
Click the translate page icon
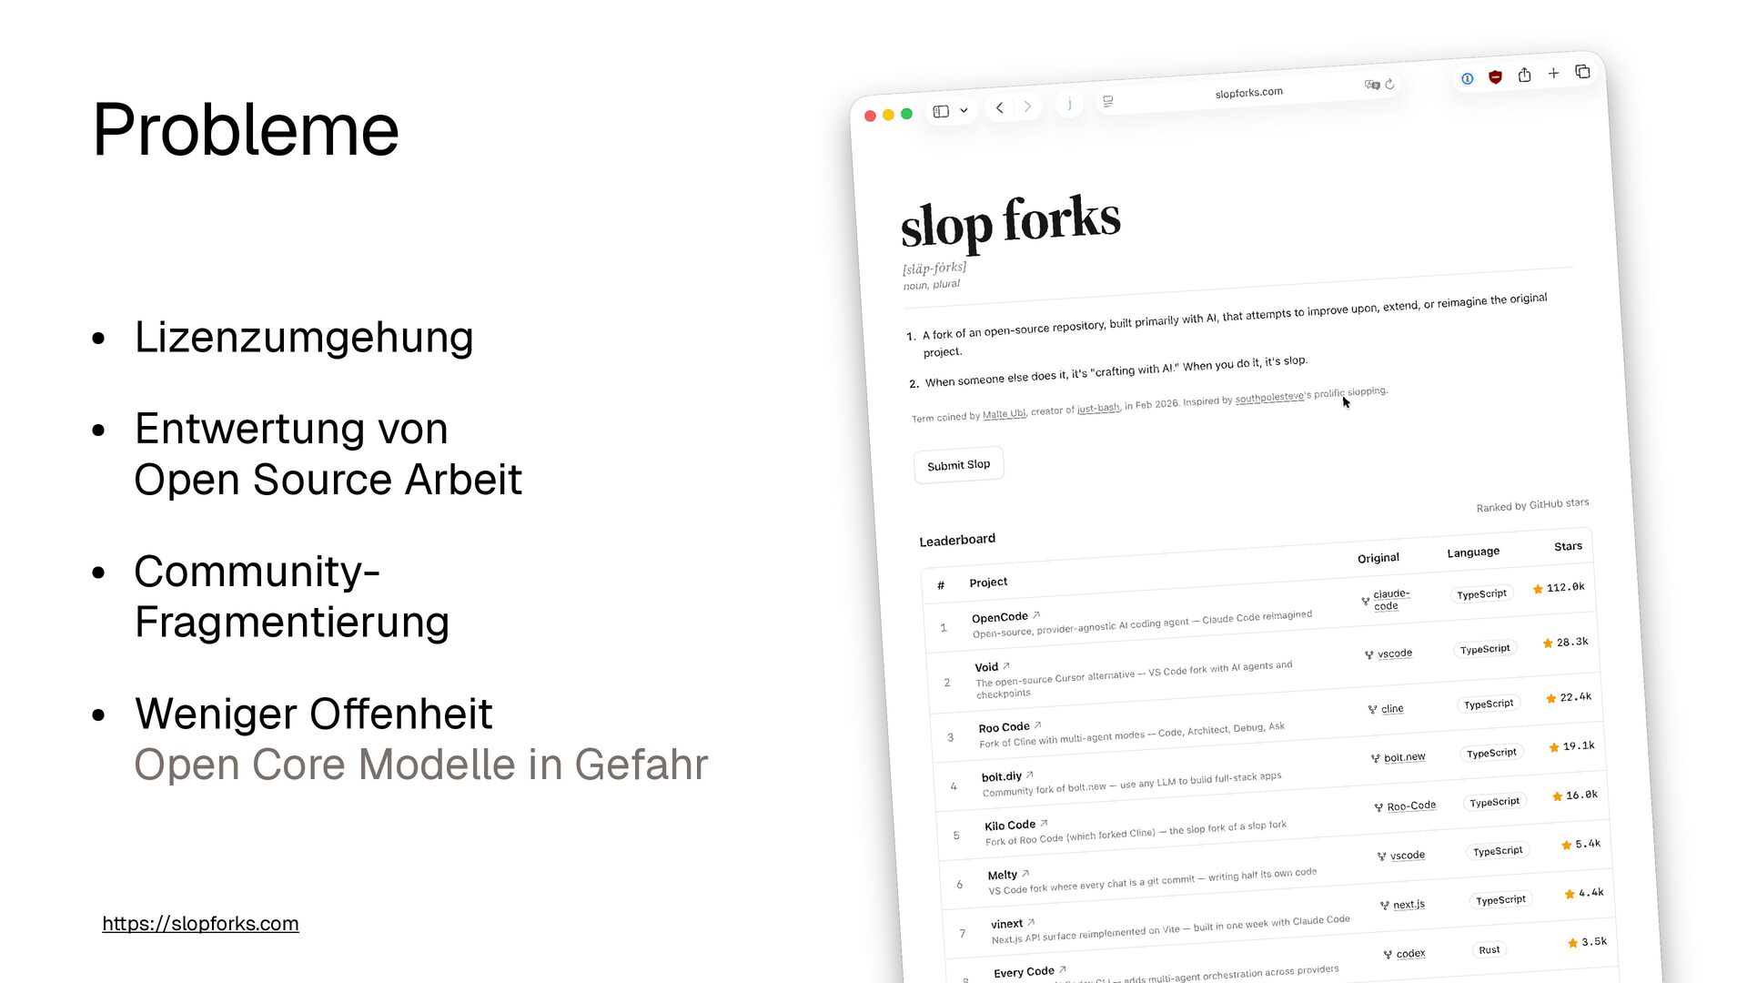click(x=1371, y=85)
